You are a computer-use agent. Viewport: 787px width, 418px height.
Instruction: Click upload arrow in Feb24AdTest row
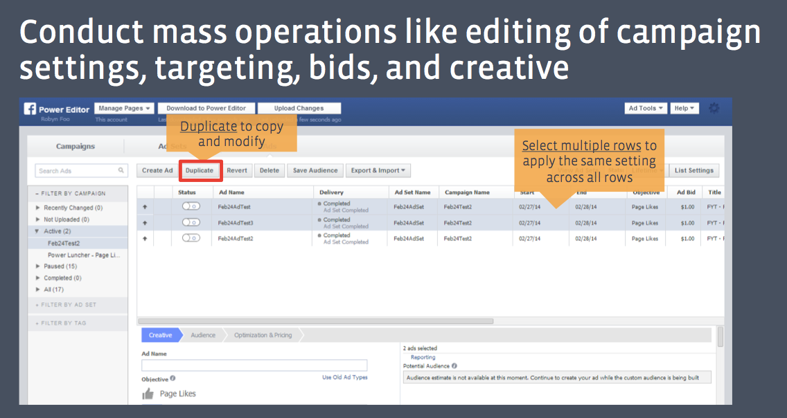145,206
